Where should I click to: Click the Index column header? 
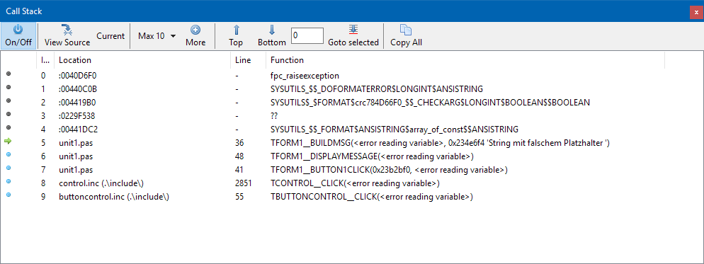pyautogui.click(x=45, y=60)
